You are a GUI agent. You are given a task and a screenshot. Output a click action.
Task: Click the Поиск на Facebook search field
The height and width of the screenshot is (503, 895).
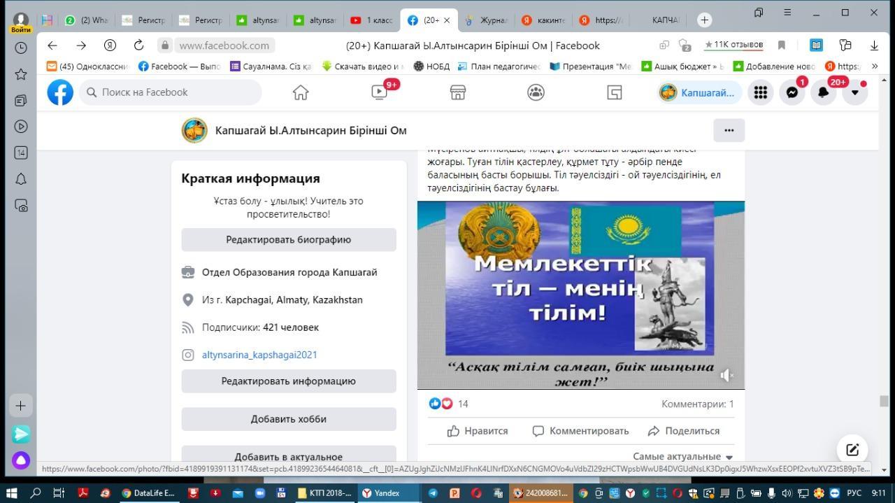[x=171, y=92]
